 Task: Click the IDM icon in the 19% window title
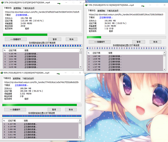86,5
